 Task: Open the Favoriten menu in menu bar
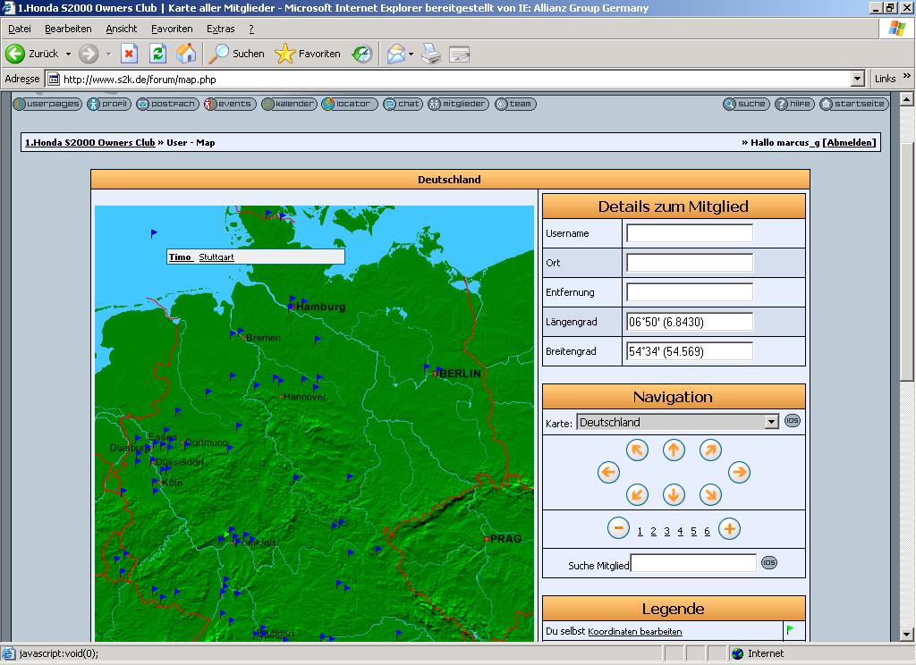(172, 29)
